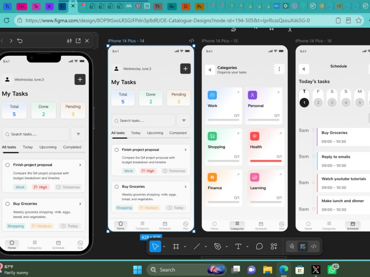The height and width of the screenshot is (277, 370).
Task: Switch to Design mode in toolbar
Action: coord(303,246)
